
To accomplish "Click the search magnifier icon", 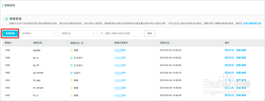I will (102, 33).
